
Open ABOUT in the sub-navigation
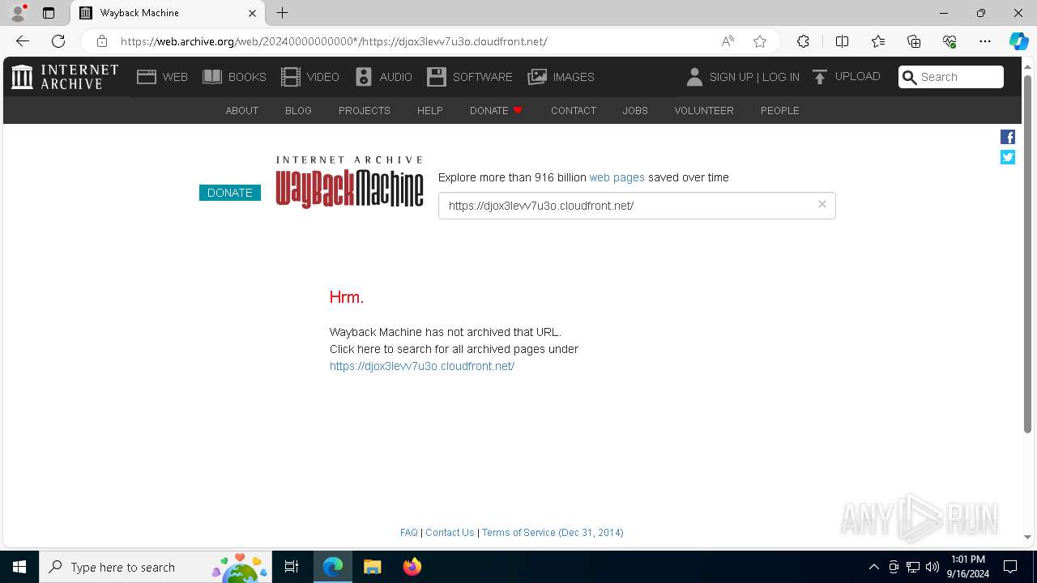(x=242, y=111)
